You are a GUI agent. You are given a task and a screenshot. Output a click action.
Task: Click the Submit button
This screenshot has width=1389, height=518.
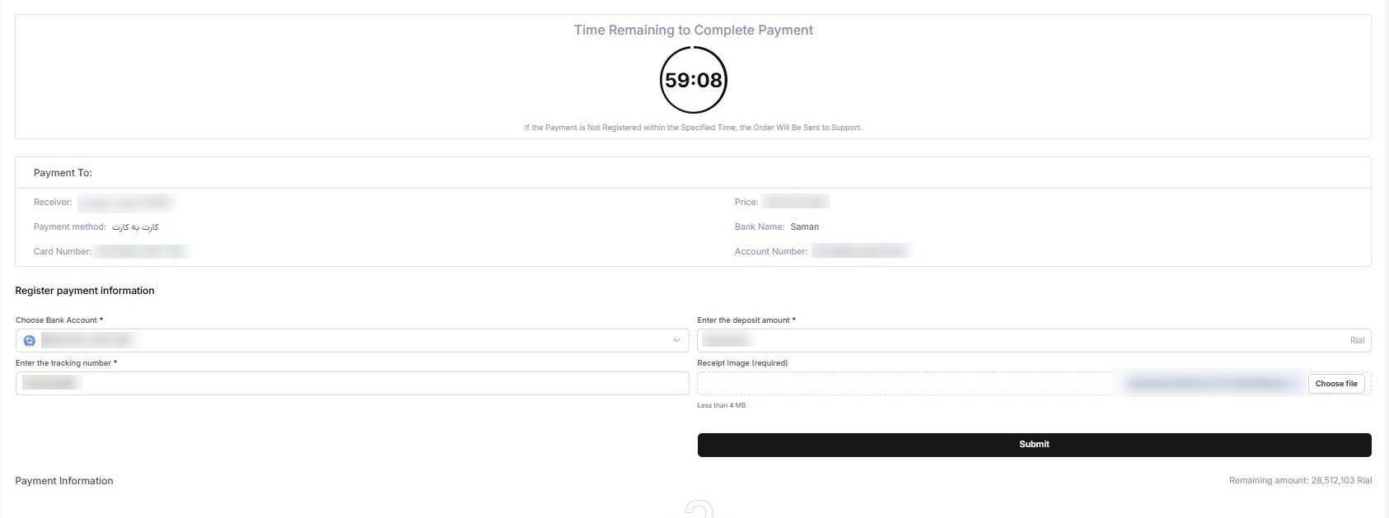(1034, 445)
